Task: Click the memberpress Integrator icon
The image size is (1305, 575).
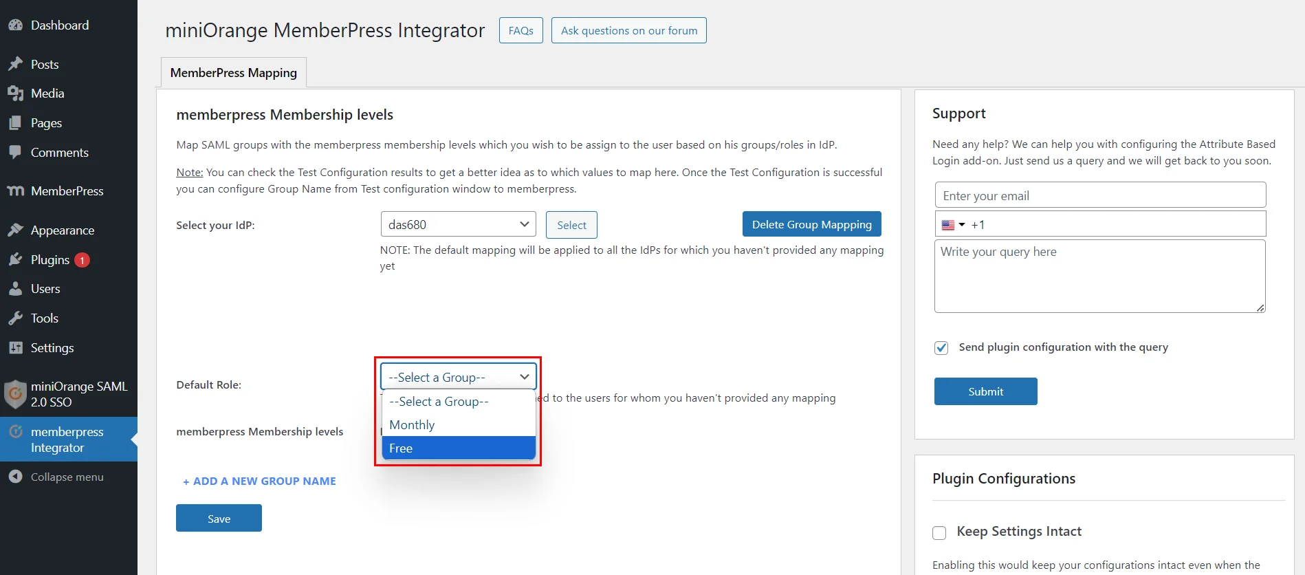Action: pos(15,432)
